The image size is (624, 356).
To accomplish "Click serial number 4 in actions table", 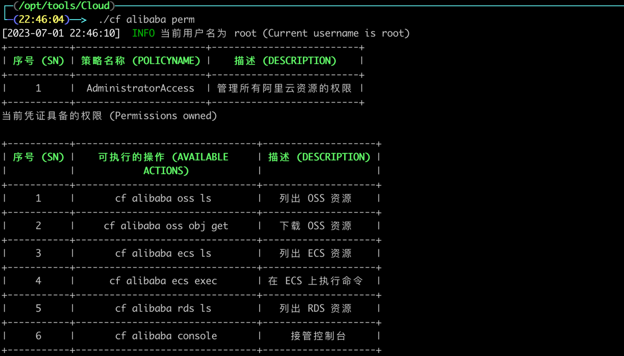I will pyautogui.click(x=38, y=281).
